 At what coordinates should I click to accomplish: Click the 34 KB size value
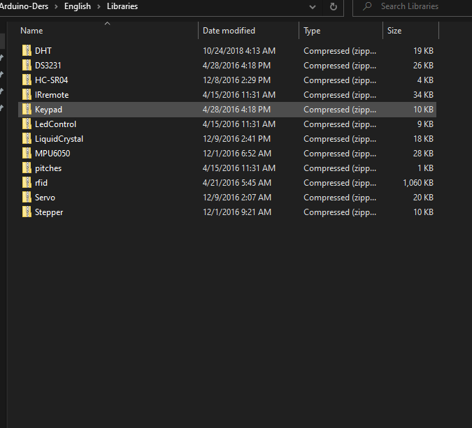click(x=423, y=95)
